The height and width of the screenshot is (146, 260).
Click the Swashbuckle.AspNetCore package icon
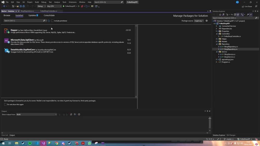coord(6,51)
